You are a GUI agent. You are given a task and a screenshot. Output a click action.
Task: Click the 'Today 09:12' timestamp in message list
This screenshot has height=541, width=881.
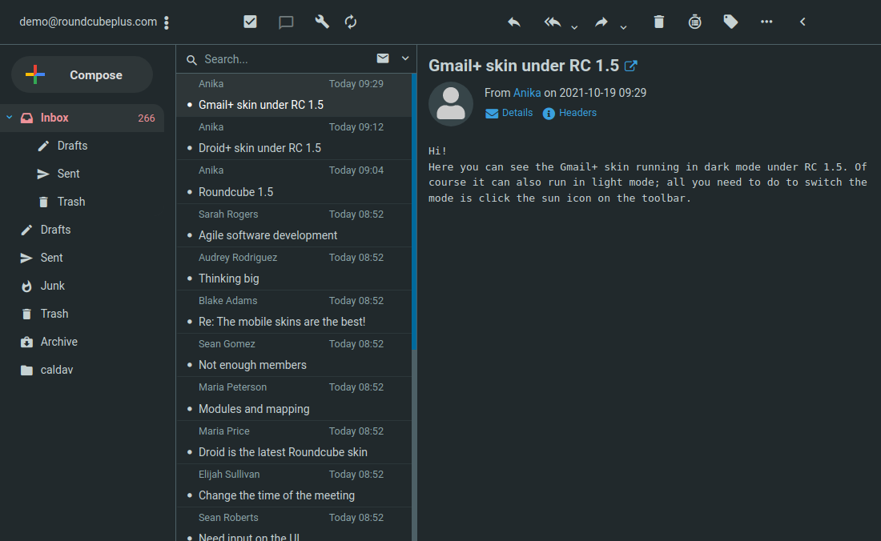pyautogui.click(x=356, y=127)
